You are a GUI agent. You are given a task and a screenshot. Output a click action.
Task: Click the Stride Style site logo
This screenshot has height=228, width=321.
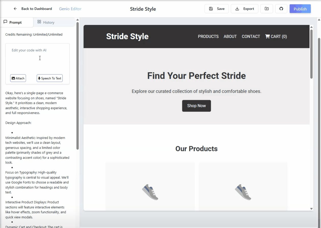[127, 36]
